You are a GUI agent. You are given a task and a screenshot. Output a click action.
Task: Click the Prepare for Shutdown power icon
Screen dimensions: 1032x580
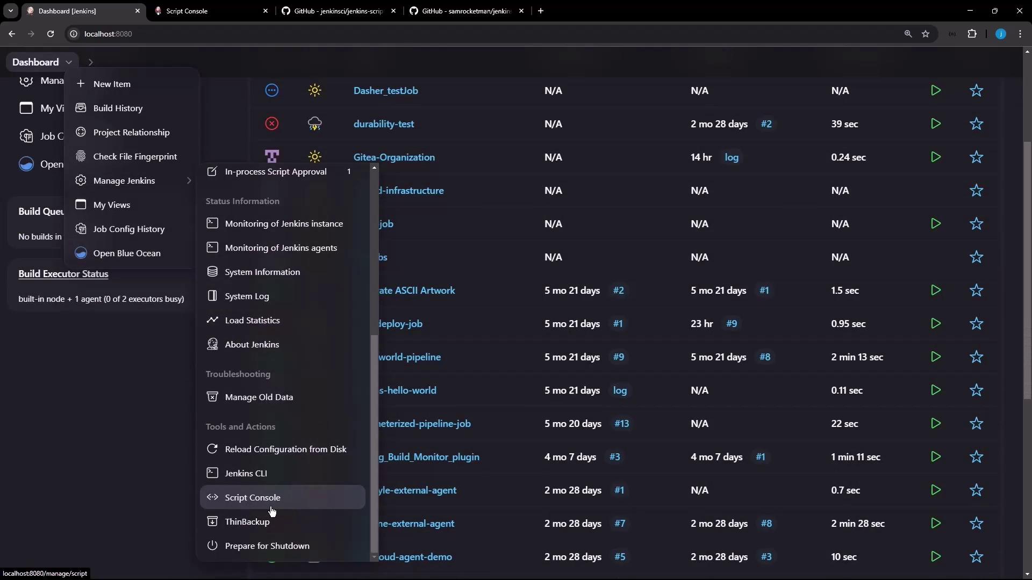tap(212, 545)
